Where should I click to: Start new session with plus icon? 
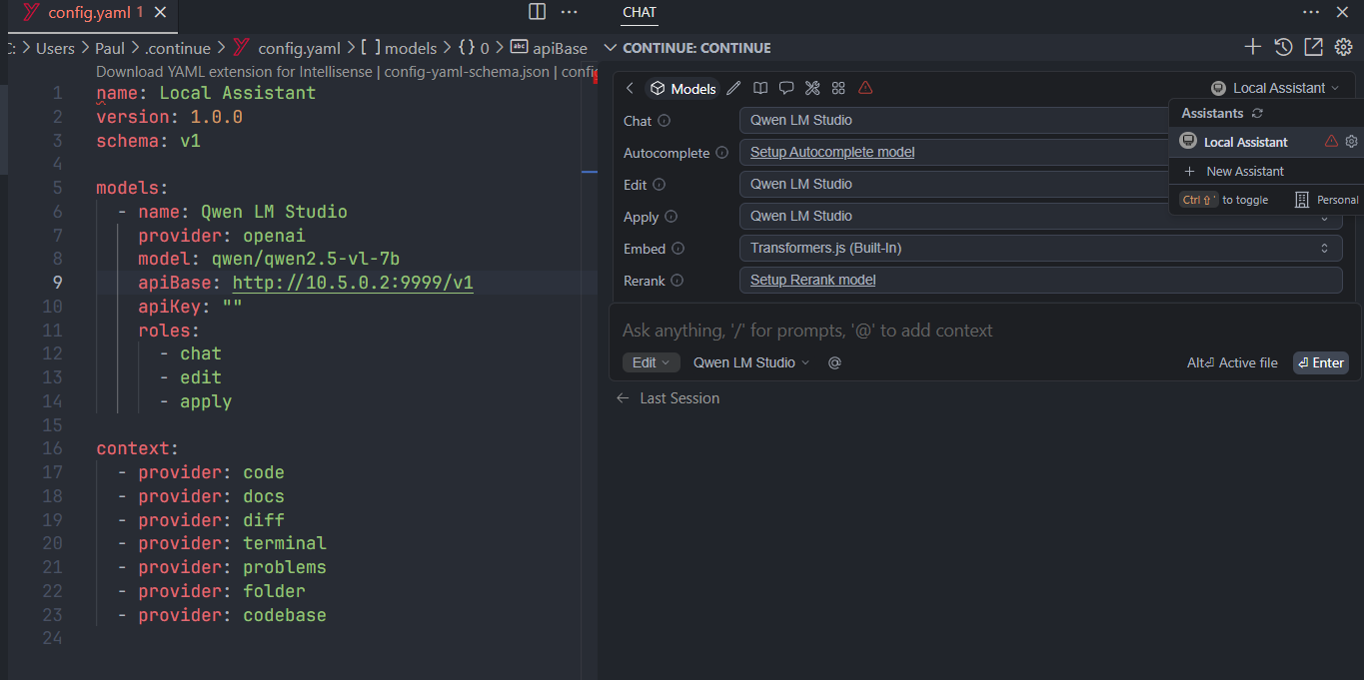[1253, 47]
